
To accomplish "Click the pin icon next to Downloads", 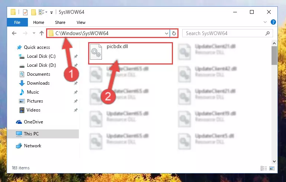I will coord(76,83).
